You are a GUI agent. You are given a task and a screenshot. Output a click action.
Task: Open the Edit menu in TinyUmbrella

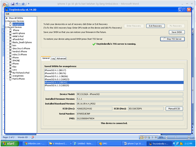pos(7,14)
